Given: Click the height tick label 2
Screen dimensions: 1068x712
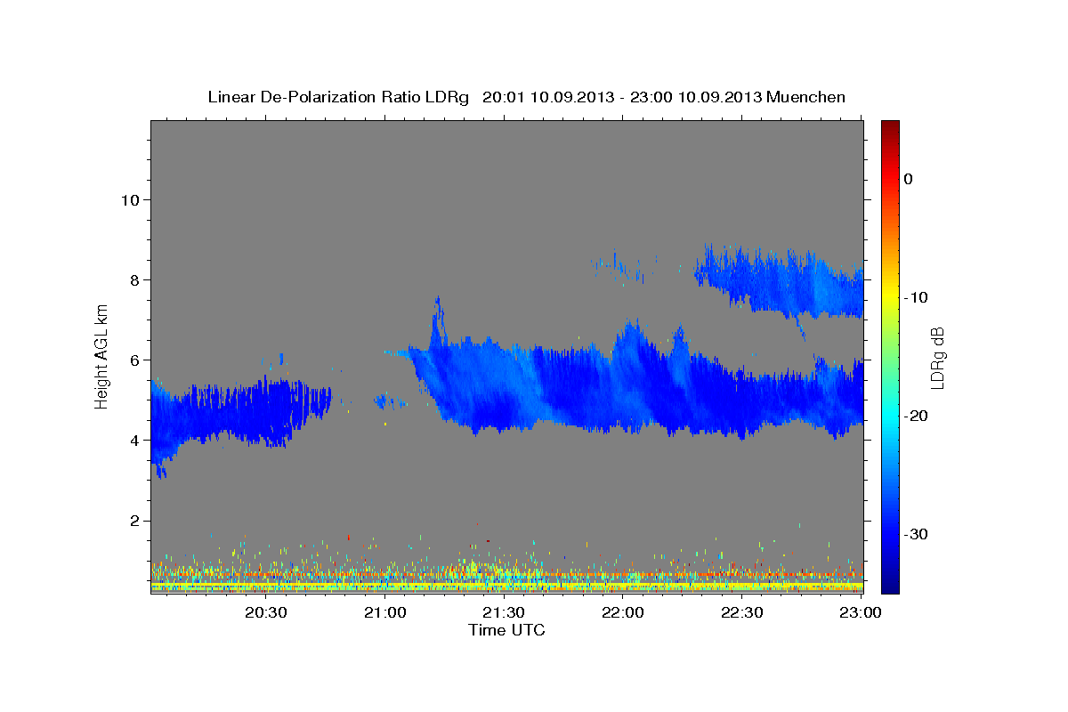Looking at the screenshot, I should (133, 521).
